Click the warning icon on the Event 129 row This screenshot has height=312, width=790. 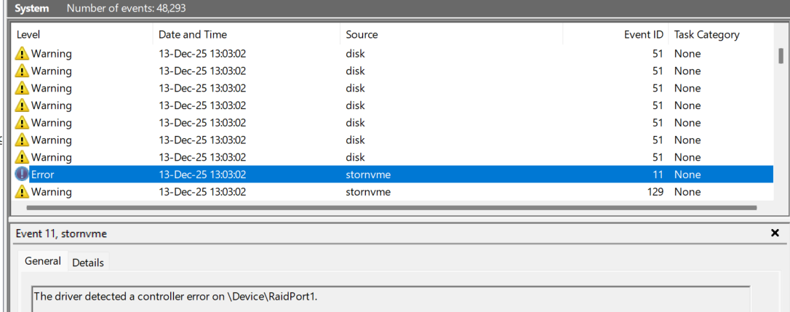[22, 192]
